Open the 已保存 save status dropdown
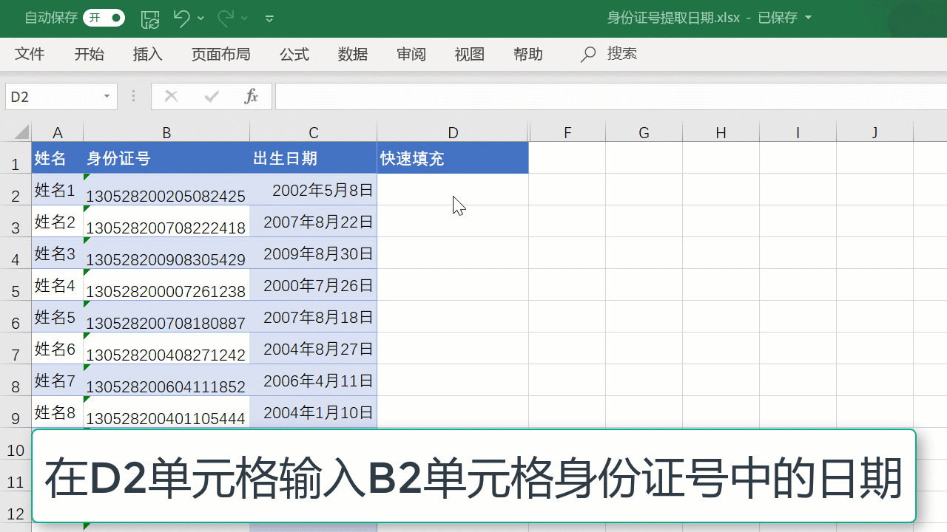947x532 pixels. point(808,18)
